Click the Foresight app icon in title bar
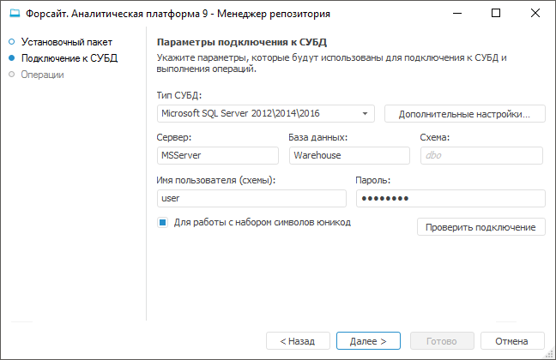556x360 pixels. pos(13,14)
